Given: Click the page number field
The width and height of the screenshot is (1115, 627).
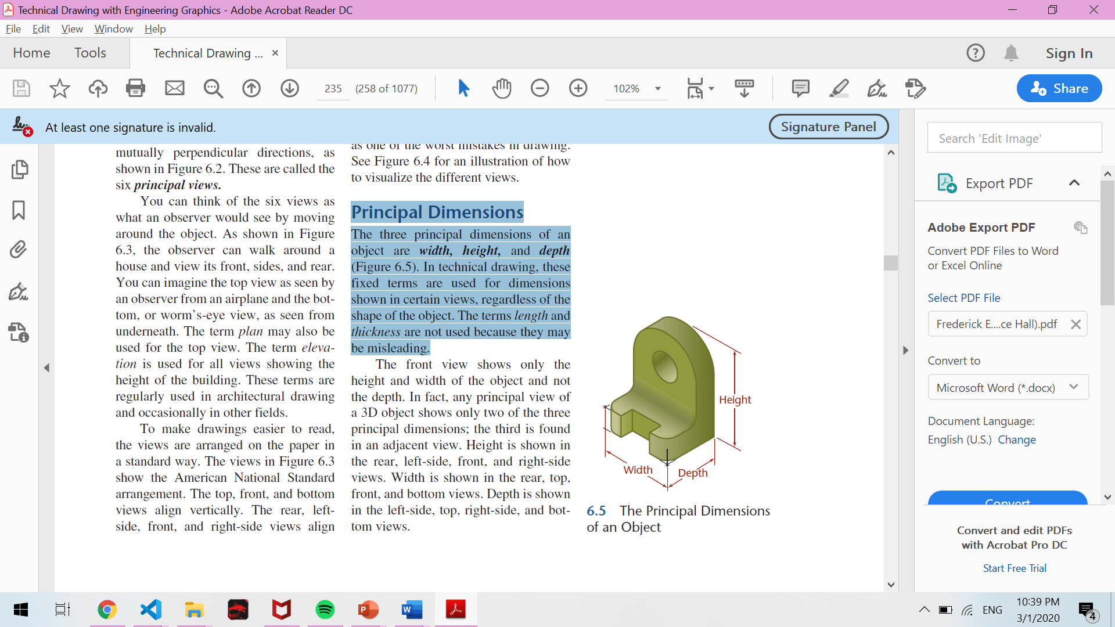Looking at the screenshot, I should click(x=333, y=89).
